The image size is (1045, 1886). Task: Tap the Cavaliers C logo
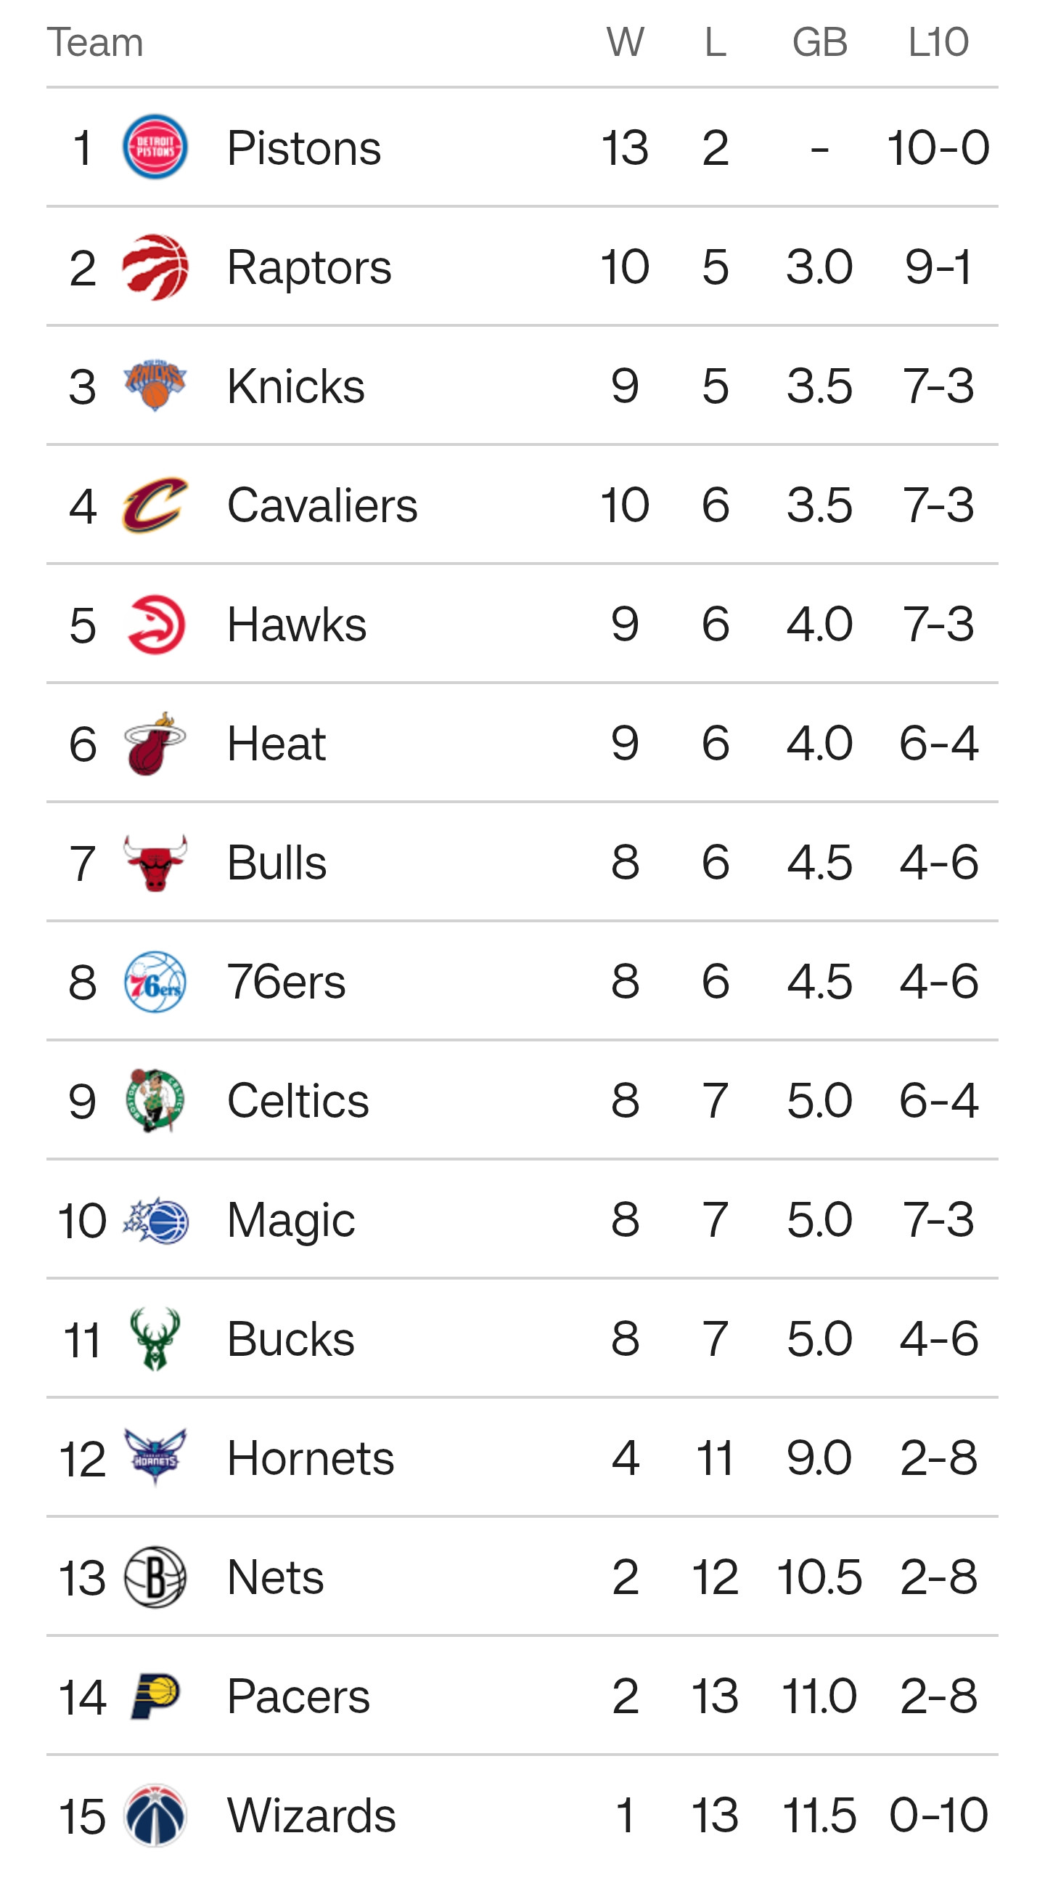coord(155,505)
